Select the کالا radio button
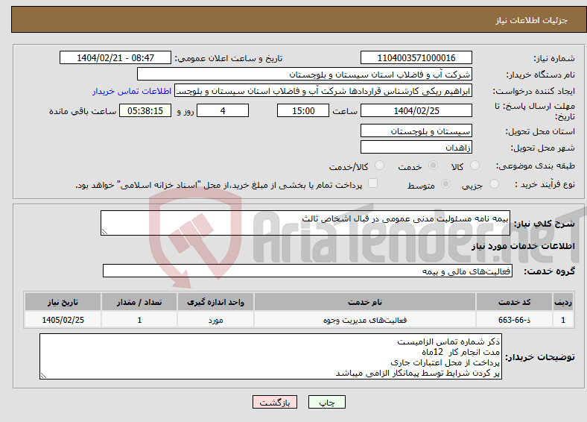The width and height of the screenshot is (587, 422). point(475,166)
